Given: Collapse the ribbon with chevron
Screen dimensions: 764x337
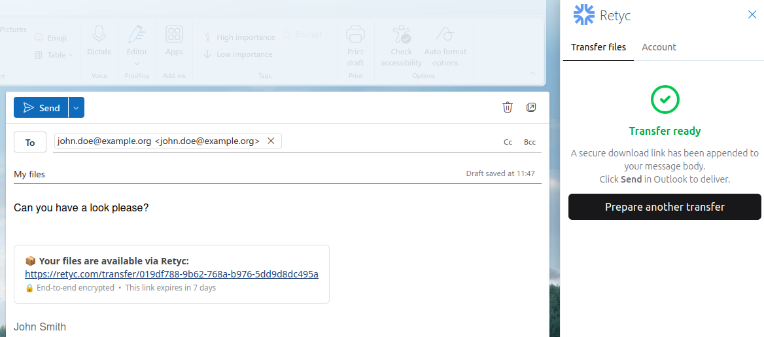Looking at the screenshot, I should coord(532,73).
